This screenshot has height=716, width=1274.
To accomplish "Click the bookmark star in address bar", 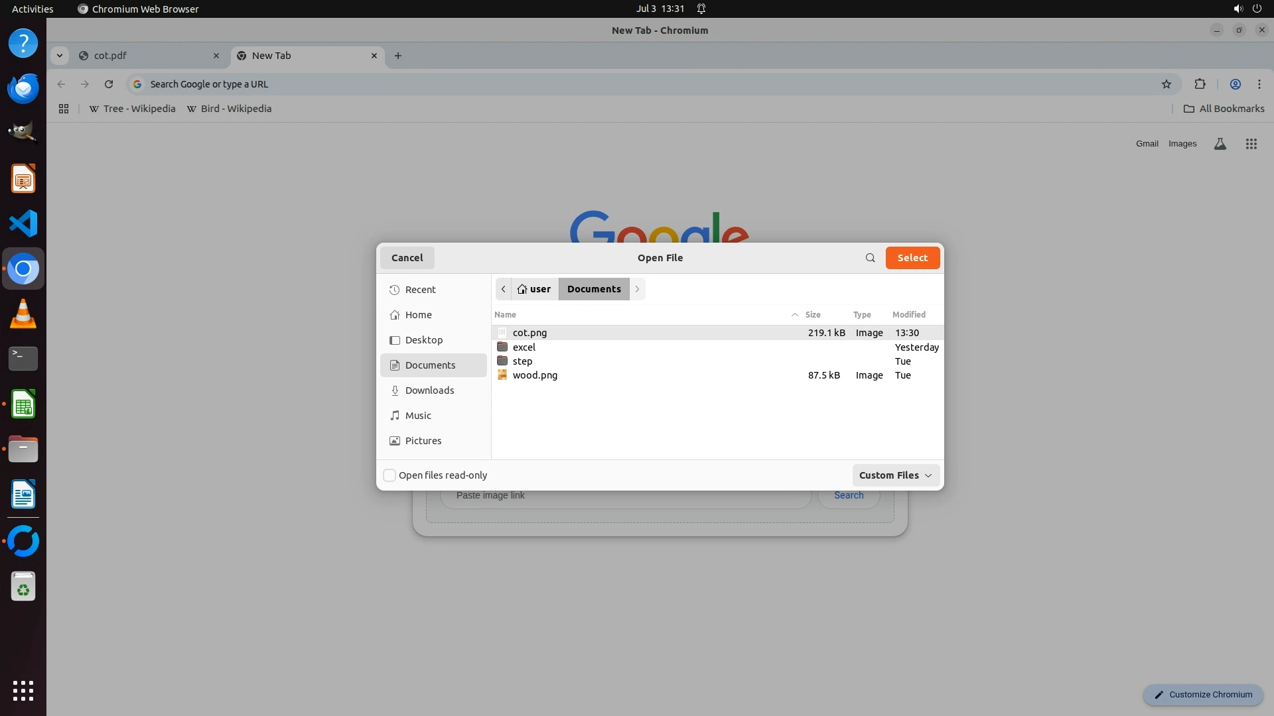I will coord(1167,84).
